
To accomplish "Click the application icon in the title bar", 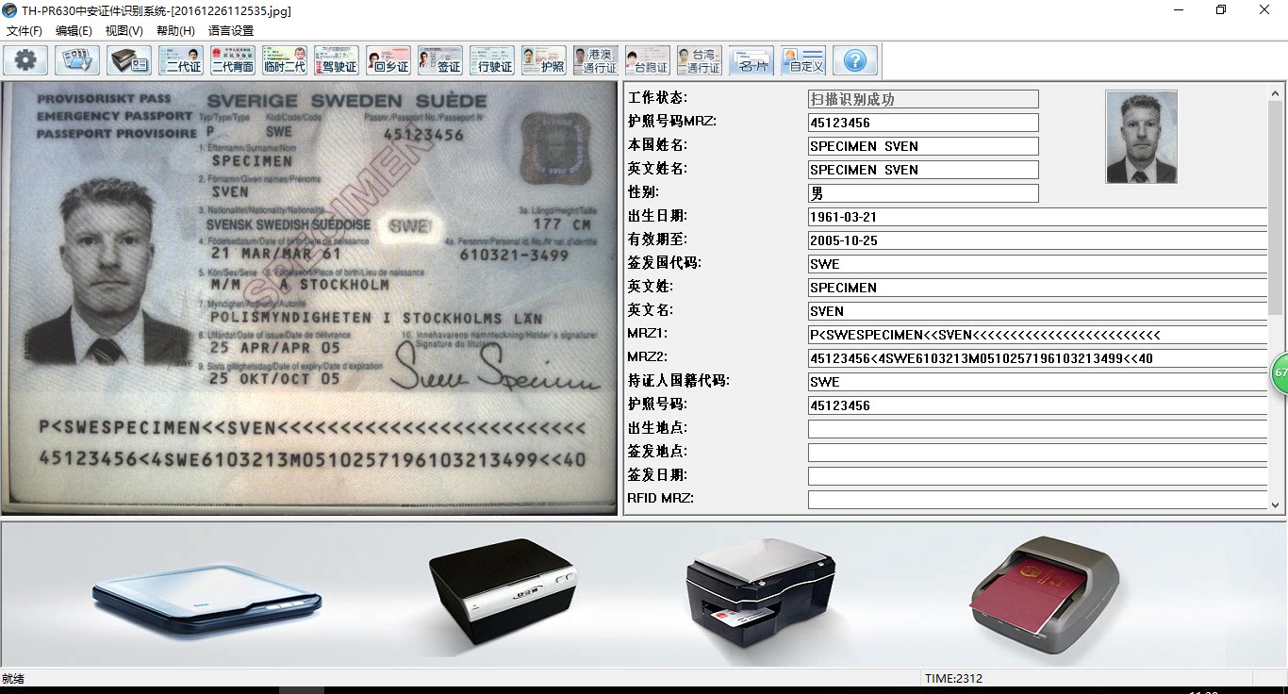I will point(10,10).
